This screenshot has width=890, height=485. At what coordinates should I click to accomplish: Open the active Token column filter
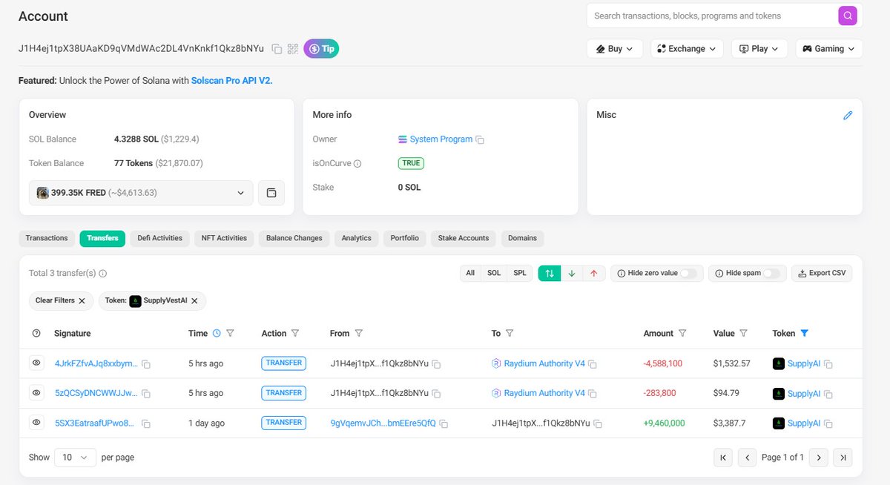[805, 334]
